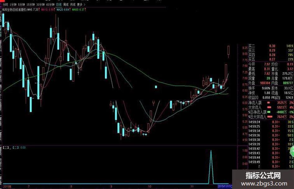The image size is (294, 189).
Task: Click the month 7 marker on the time axis
Action: [29, 187]
